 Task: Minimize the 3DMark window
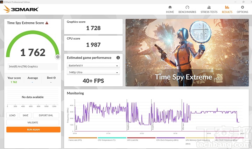[x=236, y=2]
